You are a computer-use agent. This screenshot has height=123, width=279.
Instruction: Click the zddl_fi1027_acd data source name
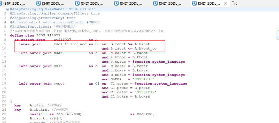coord(70,44)
